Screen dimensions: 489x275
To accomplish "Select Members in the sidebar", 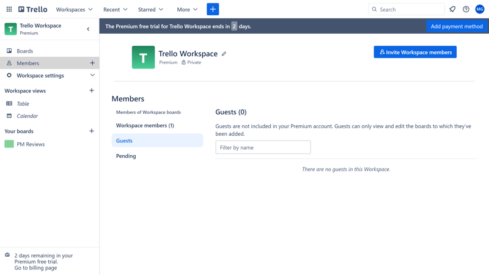I will coord(50,63).
